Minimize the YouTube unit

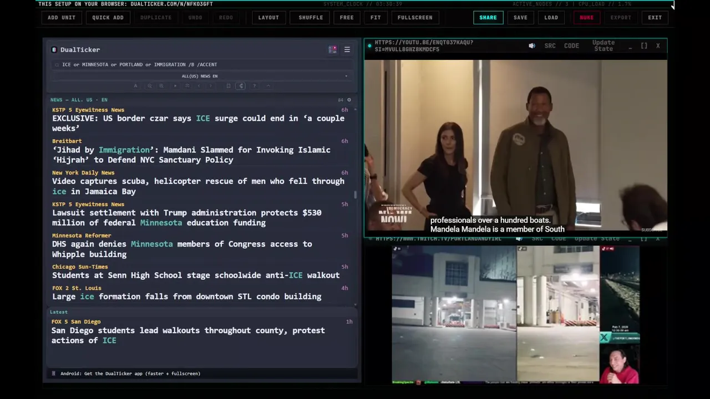click(631, 47)
